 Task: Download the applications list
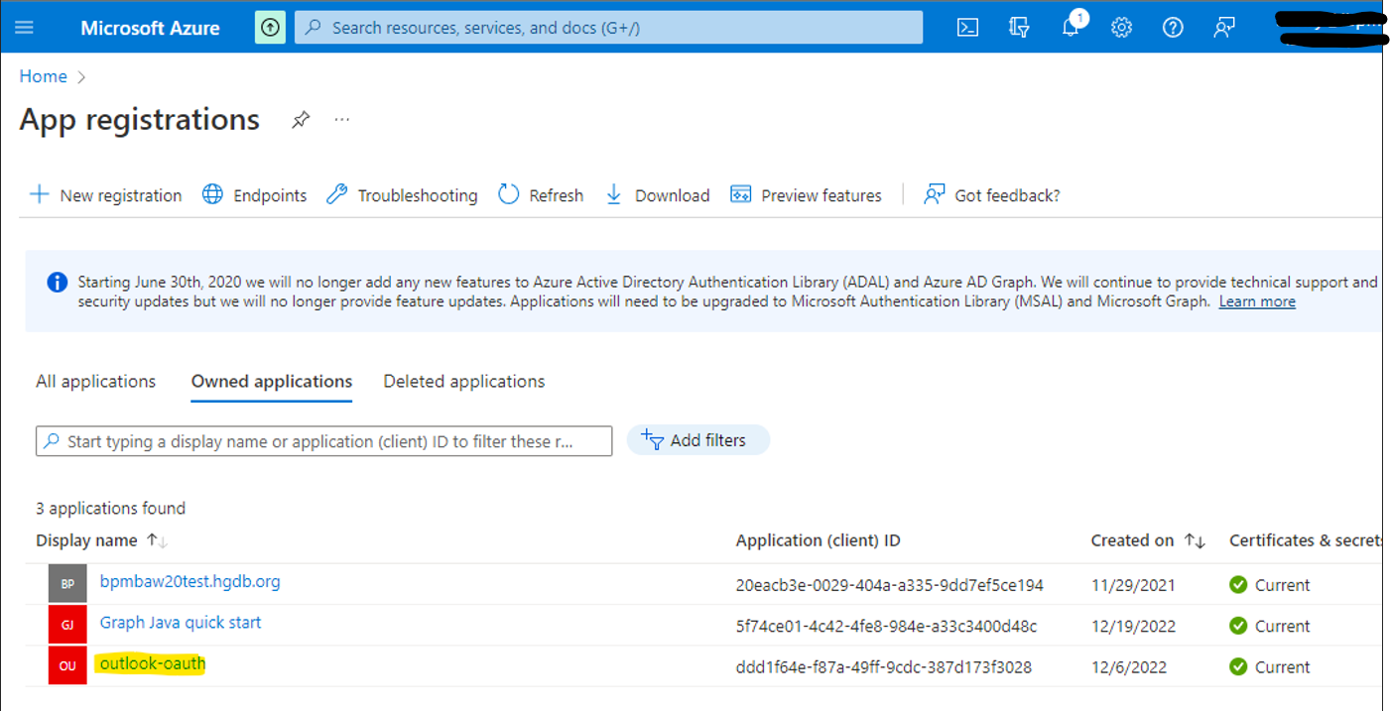pos(658,195)
